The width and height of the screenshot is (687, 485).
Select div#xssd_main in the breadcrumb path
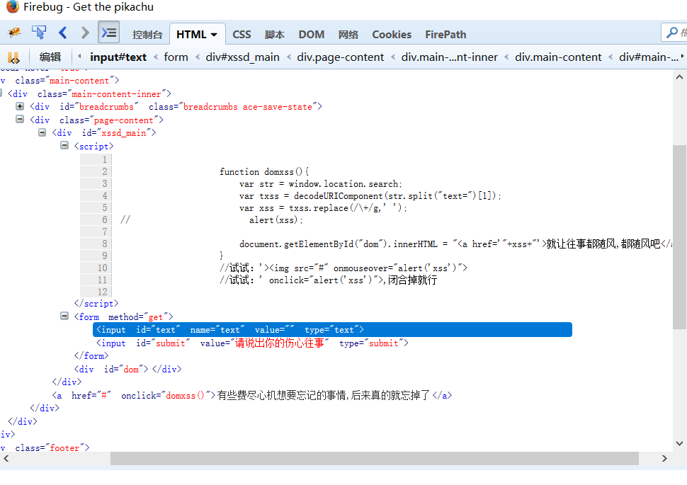click(243, 57)
